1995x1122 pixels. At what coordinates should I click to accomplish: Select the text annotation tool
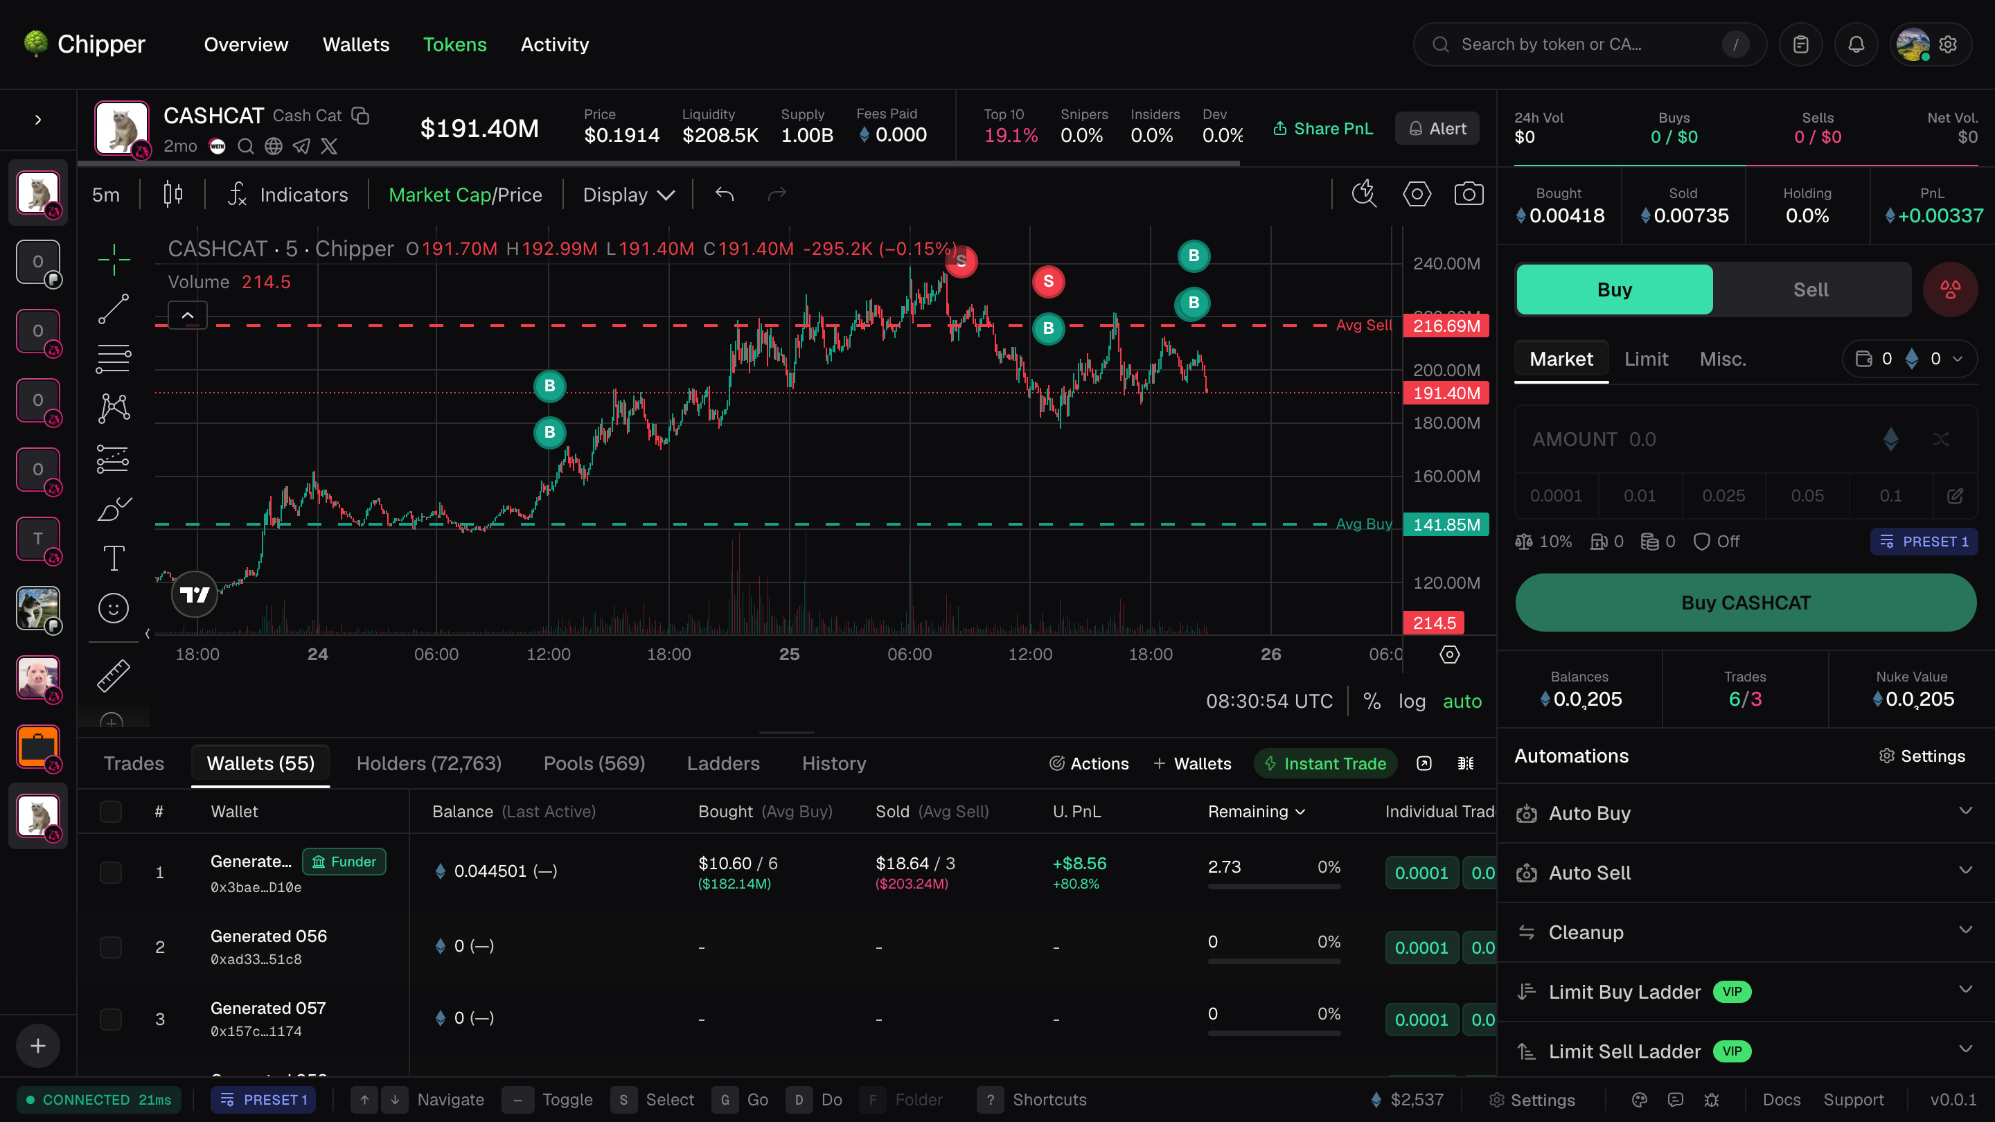pyautogui.click(x=114, y=558)
